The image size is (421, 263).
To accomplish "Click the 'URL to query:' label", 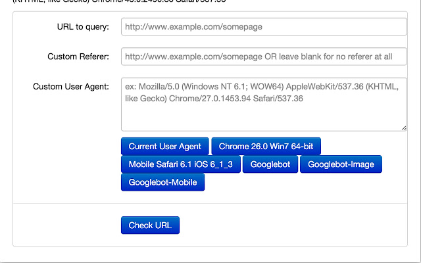I will (x=83, y=27).
